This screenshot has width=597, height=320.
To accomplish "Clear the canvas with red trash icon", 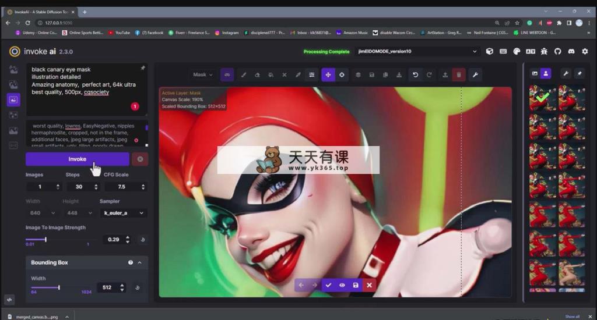I will pyautogui.click(x=459, y=75).
